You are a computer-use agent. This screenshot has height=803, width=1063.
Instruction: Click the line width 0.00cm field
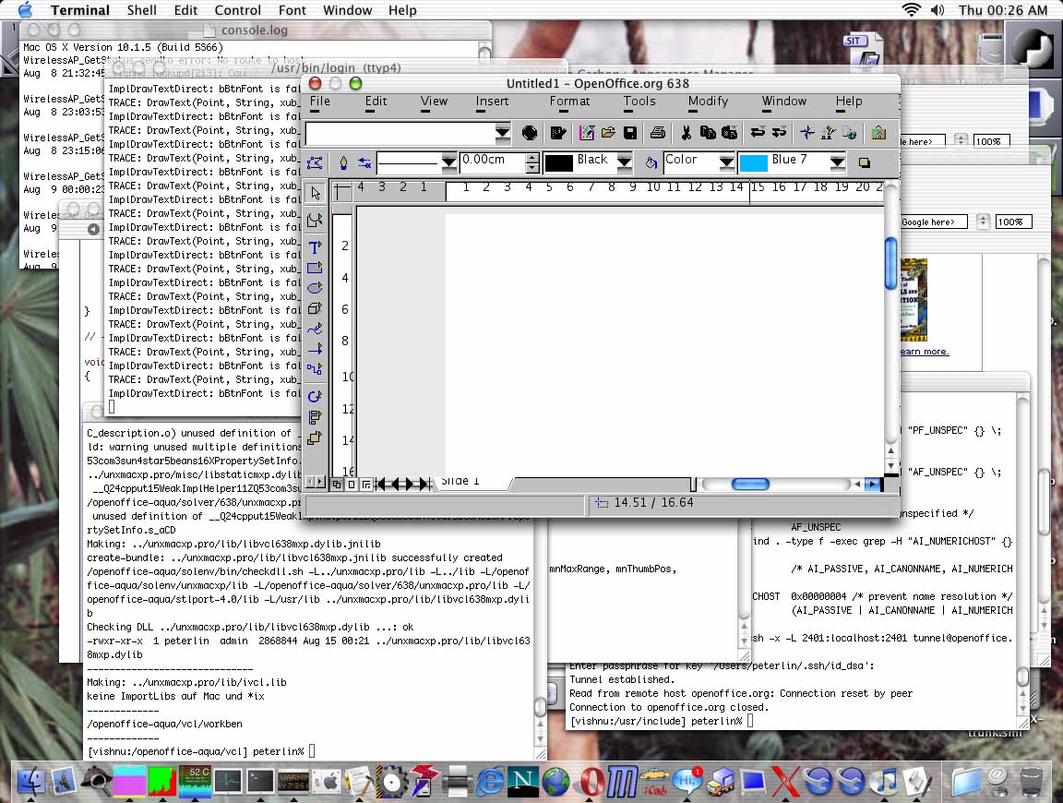[x=493, y=162]
